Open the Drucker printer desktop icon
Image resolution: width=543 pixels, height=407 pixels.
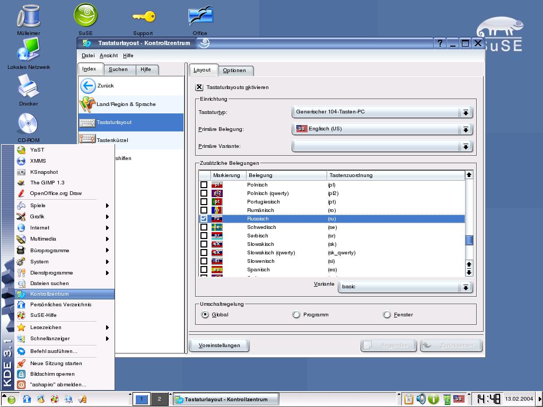29,86
